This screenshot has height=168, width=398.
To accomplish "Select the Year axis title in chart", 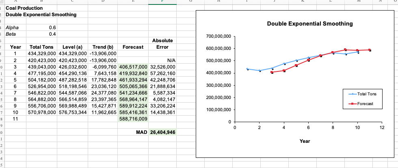I will [305, 141].
